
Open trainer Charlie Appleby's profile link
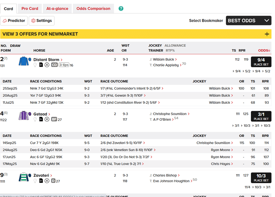tap(166, 65)
